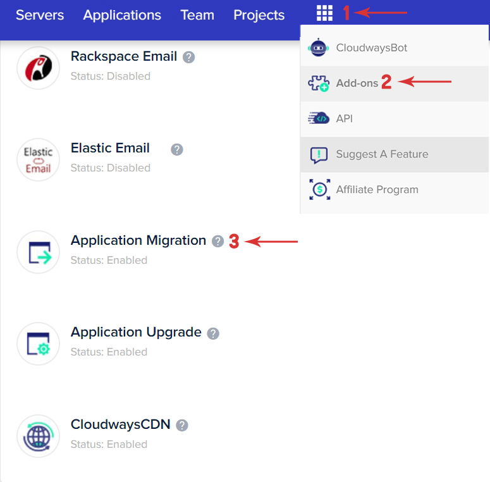Screen dimensions: 490x482
Task: Open the Application Migration add-on title
Action: point(138,241)
